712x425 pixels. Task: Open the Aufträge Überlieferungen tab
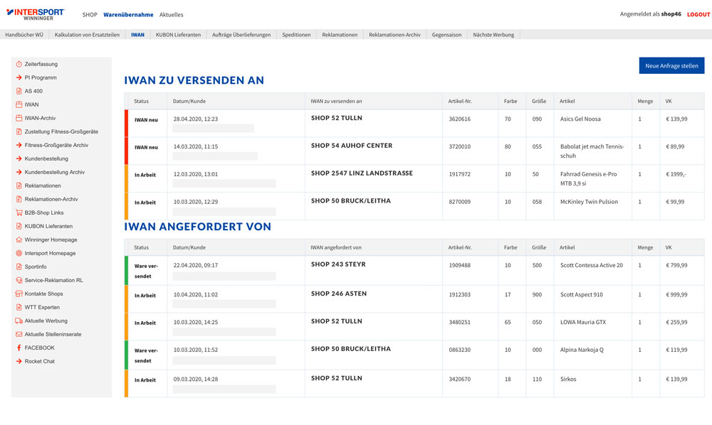click(x=241, y=35)
